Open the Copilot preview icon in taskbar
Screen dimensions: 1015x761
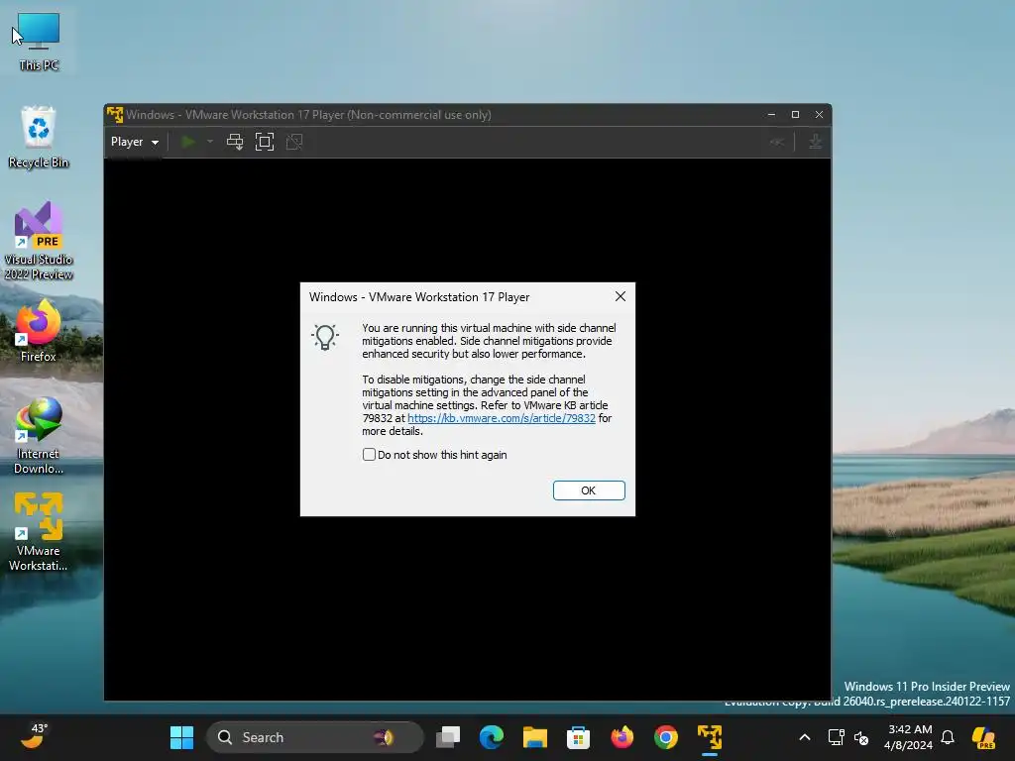pos(983,737)
